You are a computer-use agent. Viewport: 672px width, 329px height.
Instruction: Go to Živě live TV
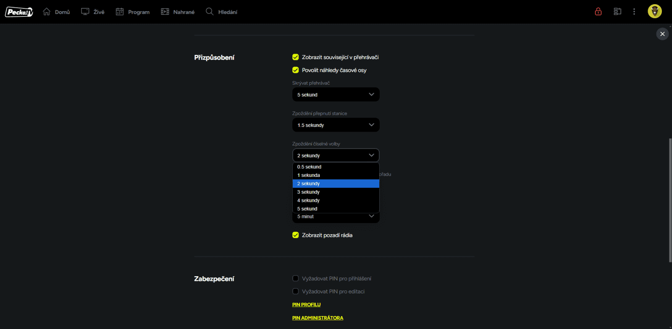coord(93,12)
